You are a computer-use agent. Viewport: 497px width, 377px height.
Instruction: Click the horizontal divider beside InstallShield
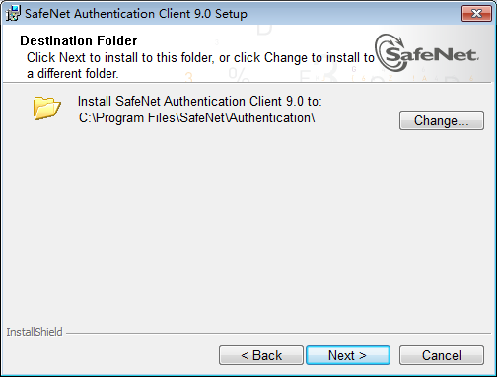click(x=279, y=333)
